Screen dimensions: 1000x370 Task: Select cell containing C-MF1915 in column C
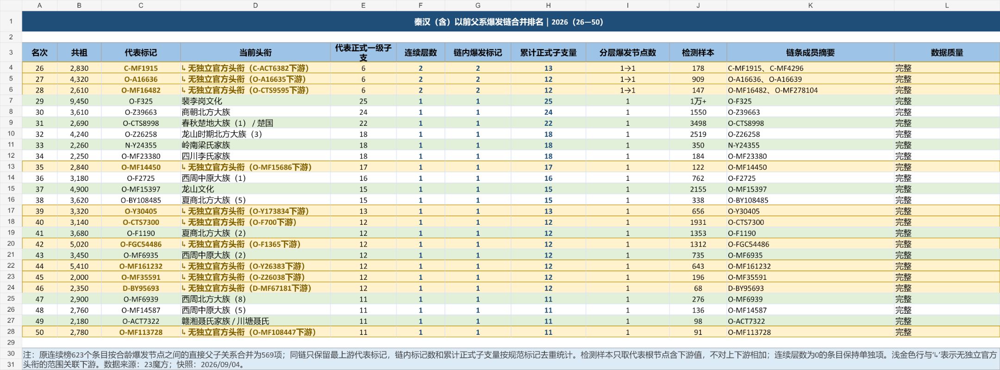pyautogui.click(x=141, y=68)
